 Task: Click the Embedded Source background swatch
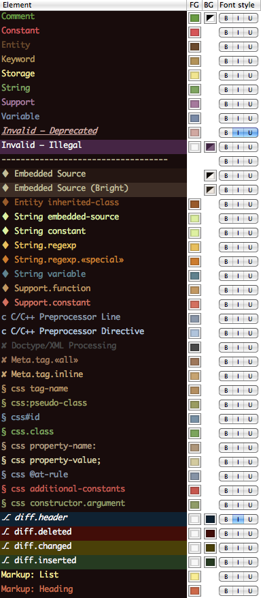[210, 175]
